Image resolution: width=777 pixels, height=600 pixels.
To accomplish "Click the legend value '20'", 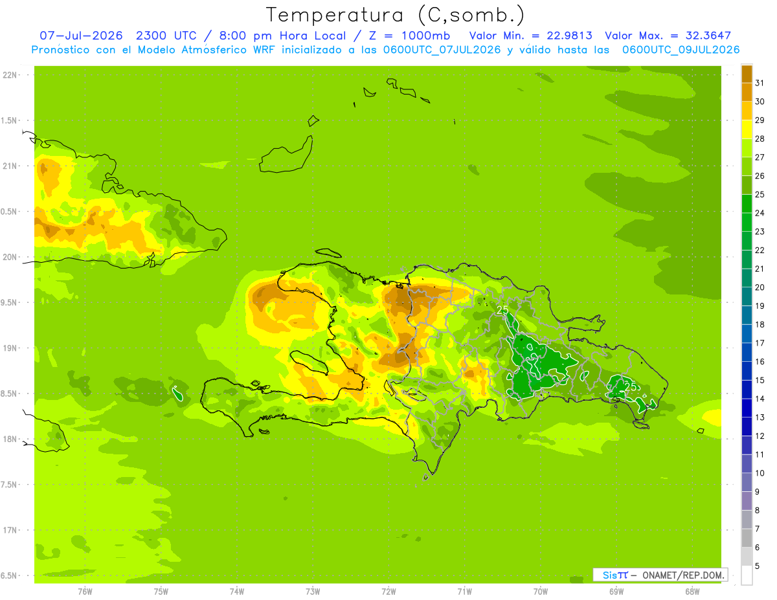I will pos(760,287).
